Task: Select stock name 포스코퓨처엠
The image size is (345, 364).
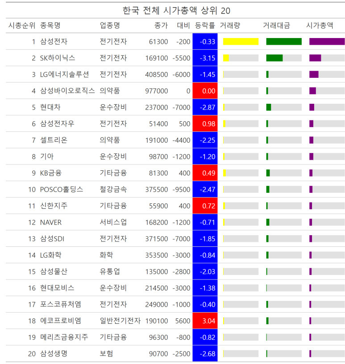Action: tap(60, 305)
